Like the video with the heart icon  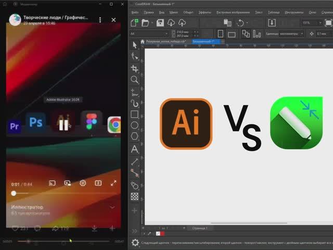15,228
